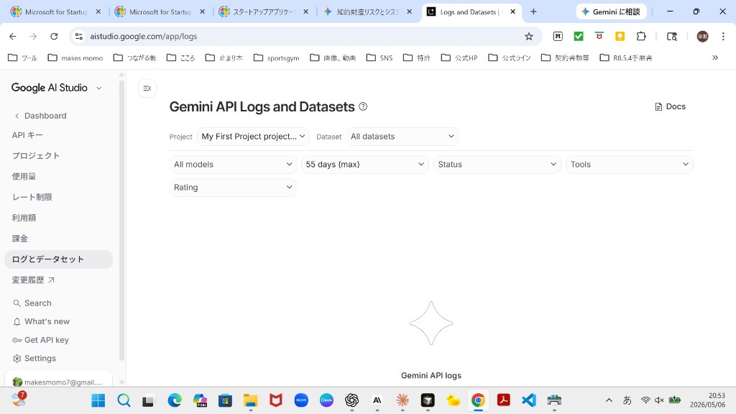Expand the Status filter dropdown
Image resolution: width=736 pixels, height=414 pixels.
point(497,165)
